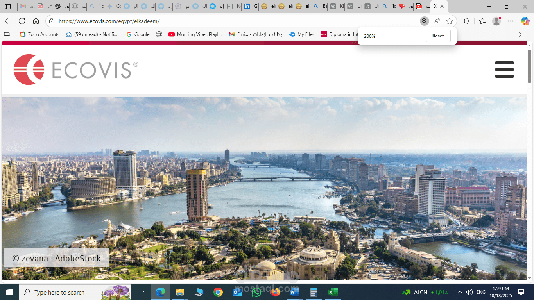Show hidden system tray icons
534x300 pixels.
(x=460, y=292)
